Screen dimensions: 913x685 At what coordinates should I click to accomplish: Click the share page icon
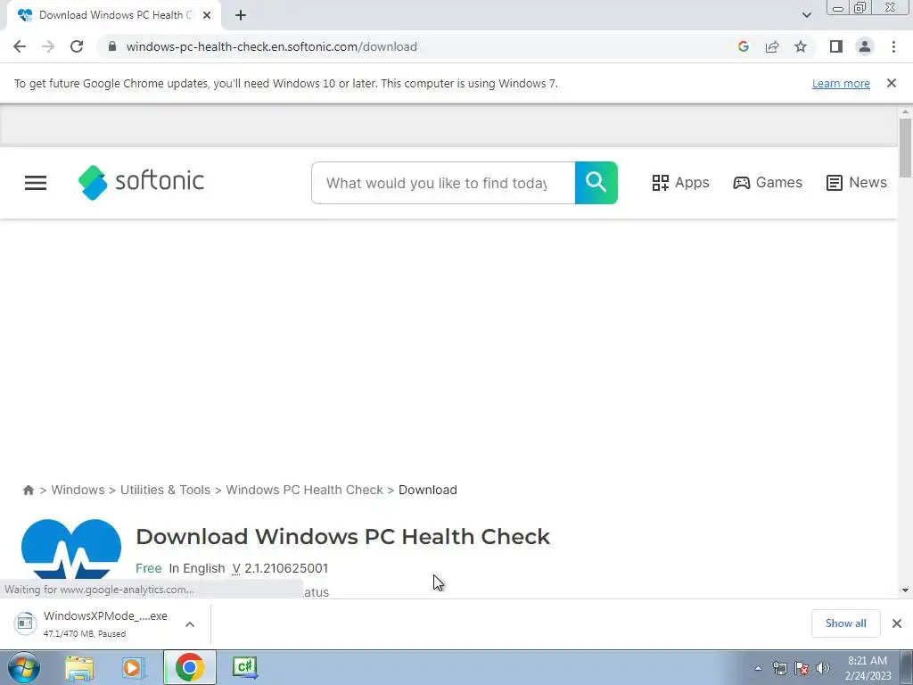pos(772,46)
